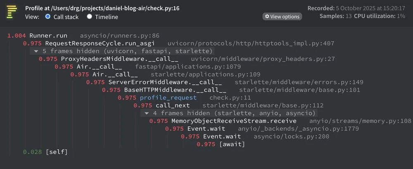This screenshot has height=169, width=413.
Task: Select the call_next frame row
Action: coord(228,106)
